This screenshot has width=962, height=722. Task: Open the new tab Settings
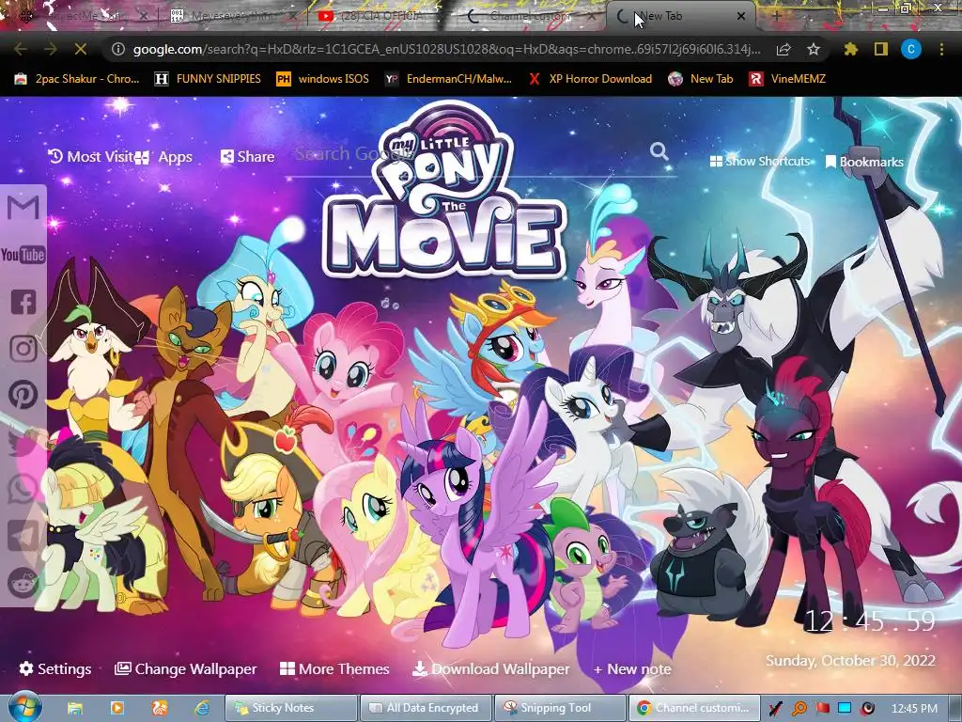[x=55, y=668]
